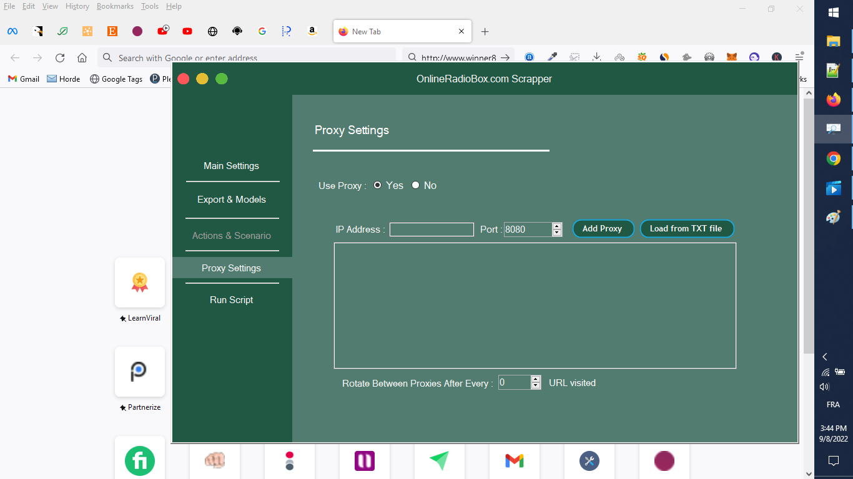The width and height of the screenshot is (853, 479).
Task: Select Yes for Use Proxy
Action: tap(377, 185)
